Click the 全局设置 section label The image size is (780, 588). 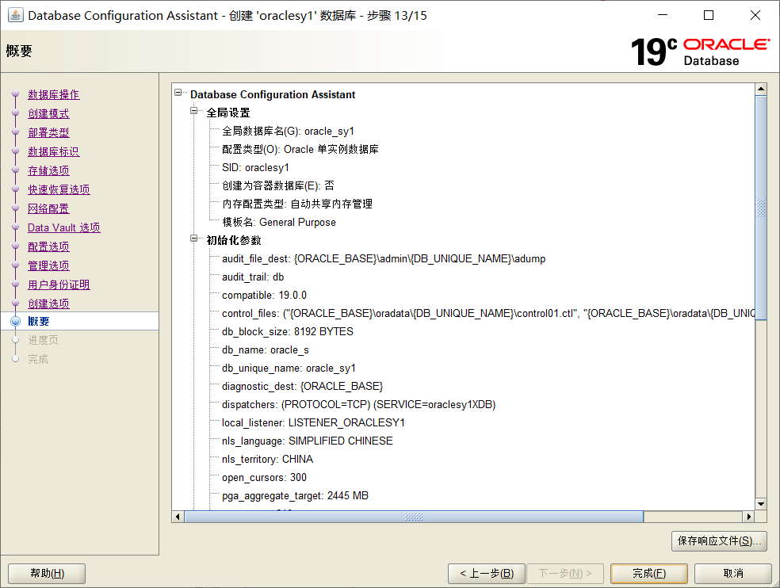(x=228, y=113)
